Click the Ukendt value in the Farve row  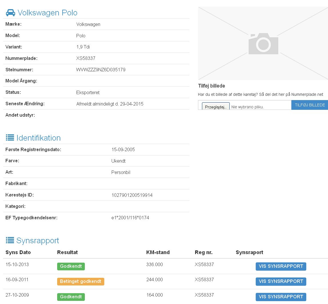[118, 161]
